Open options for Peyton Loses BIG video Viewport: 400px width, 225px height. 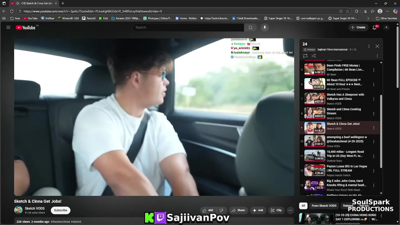[373, 171]
